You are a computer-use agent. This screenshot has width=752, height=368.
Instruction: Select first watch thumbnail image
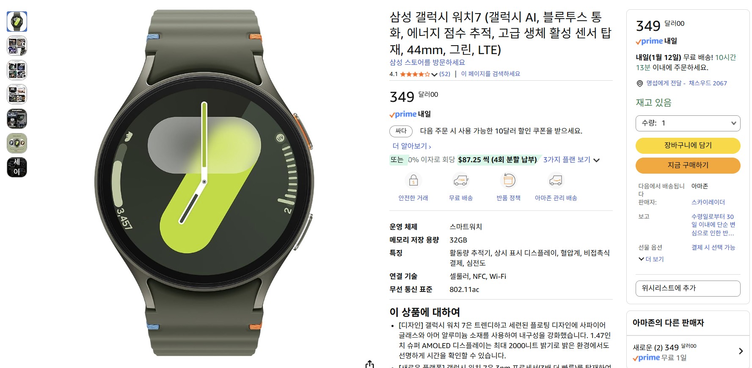click(17, 22)
